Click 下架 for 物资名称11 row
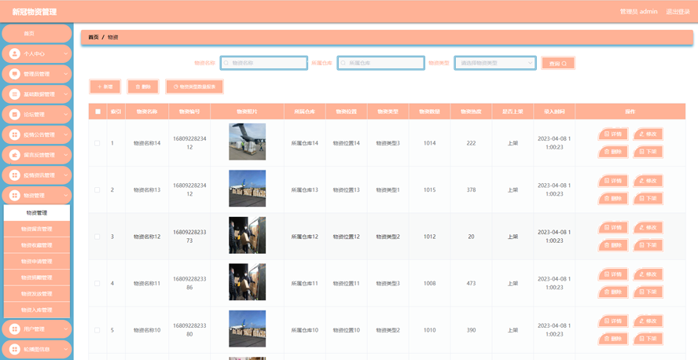The image size is (698, 360). tap(648, 292)
